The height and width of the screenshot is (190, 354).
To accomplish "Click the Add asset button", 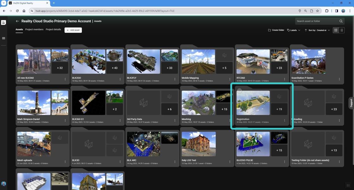I will coord(73,30).
